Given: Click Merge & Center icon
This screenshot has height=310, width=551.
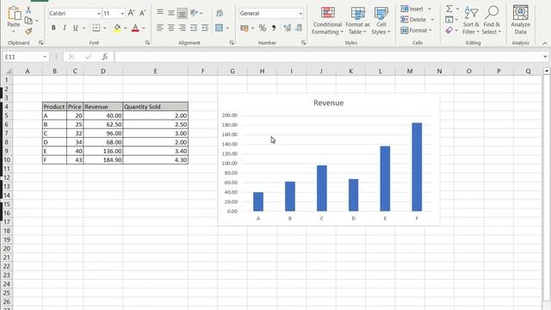Looking at the screenshot, I should pyautogui.click(x=220, y=28).
